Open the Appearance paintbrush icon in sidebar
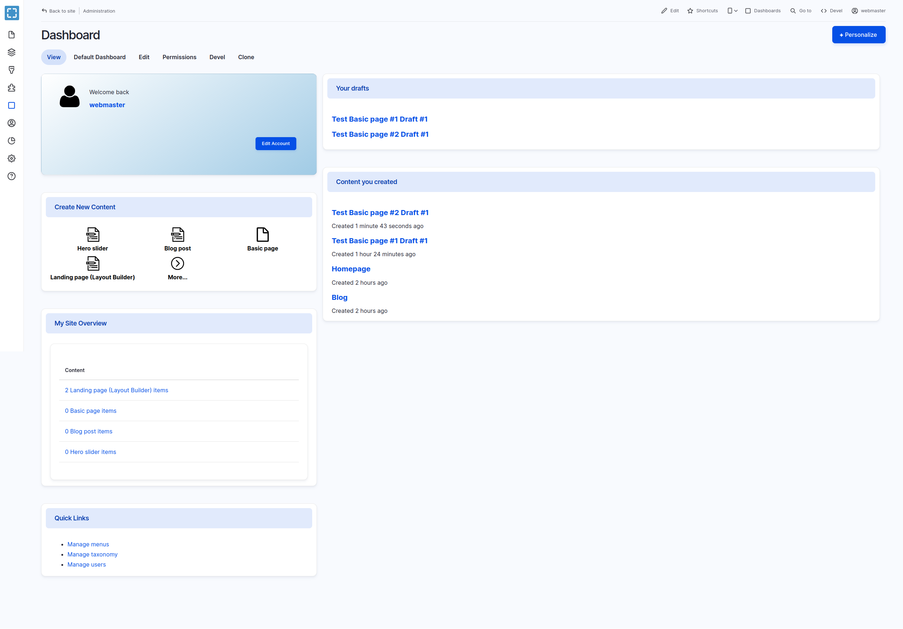 [x=12, y=70]
